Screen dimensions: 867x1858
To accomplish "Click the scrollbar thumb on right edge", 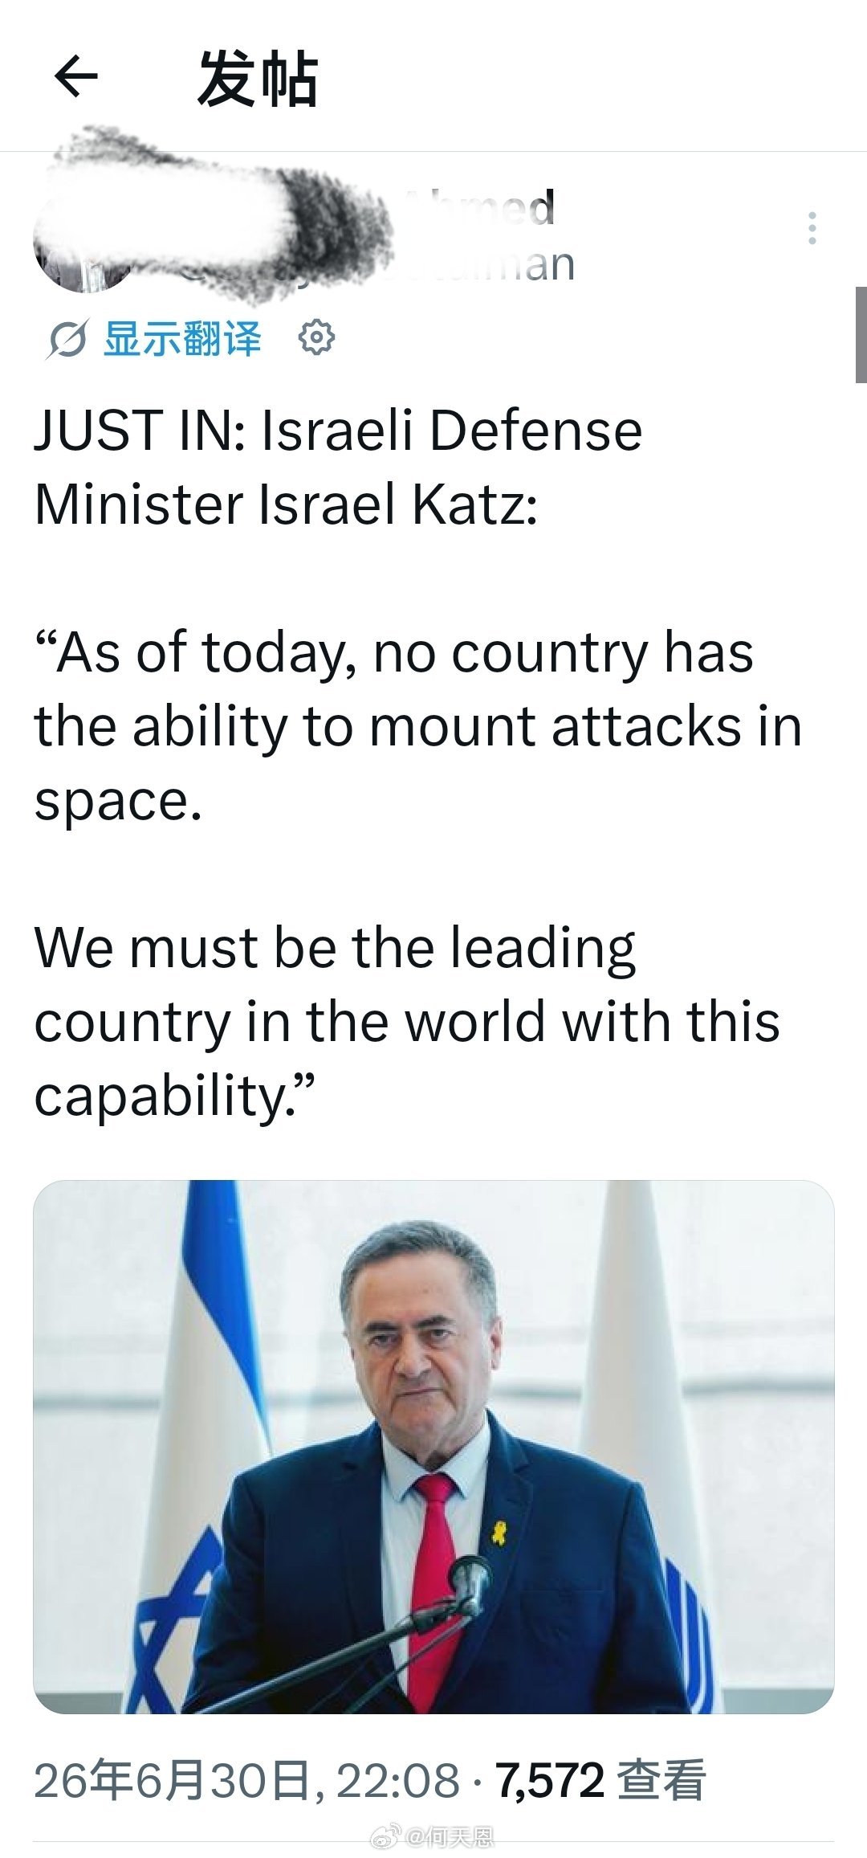I will [861, 334].
